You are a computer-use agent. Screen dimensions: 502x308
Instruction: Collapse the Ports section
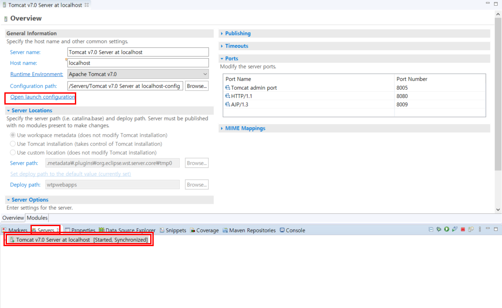[222, 58]
